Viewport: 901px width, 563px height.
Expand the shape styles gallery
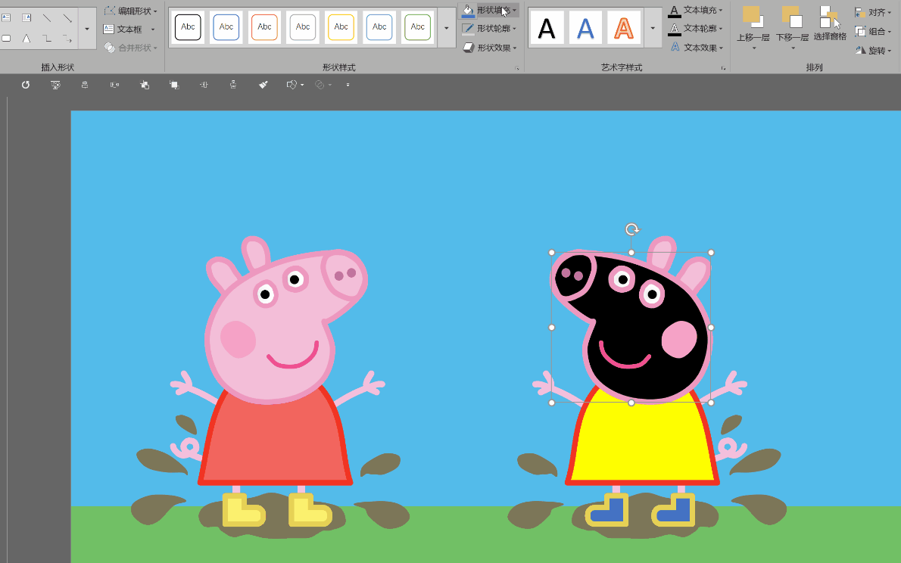point(447,28)
